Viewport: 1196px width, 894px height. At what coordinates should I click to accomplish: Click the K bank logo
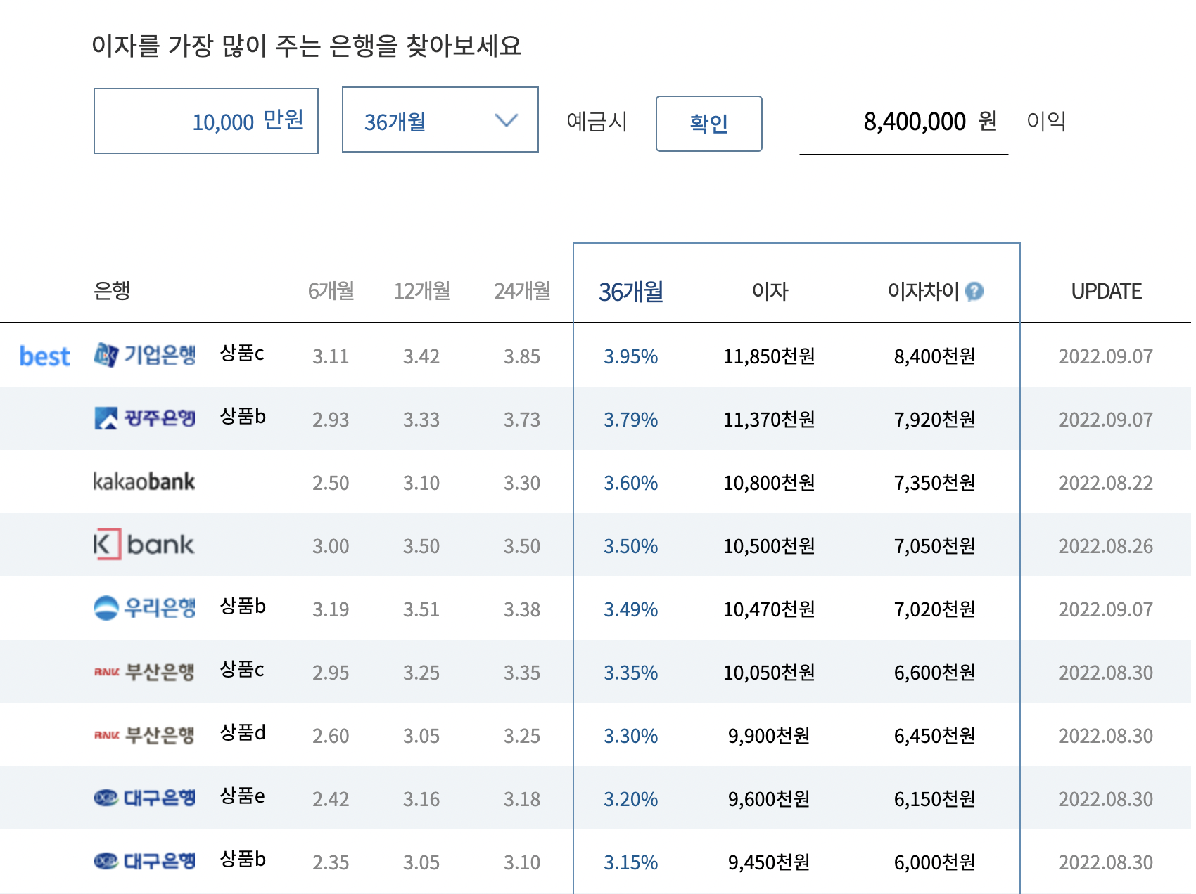coord(144,544)
